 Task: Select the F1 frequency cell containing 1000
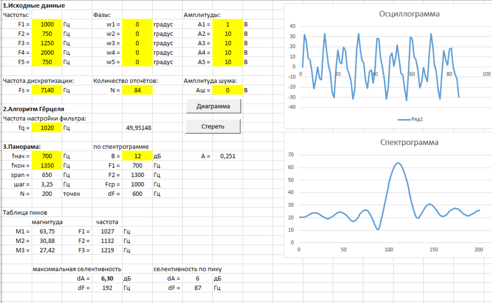(47, 24)
